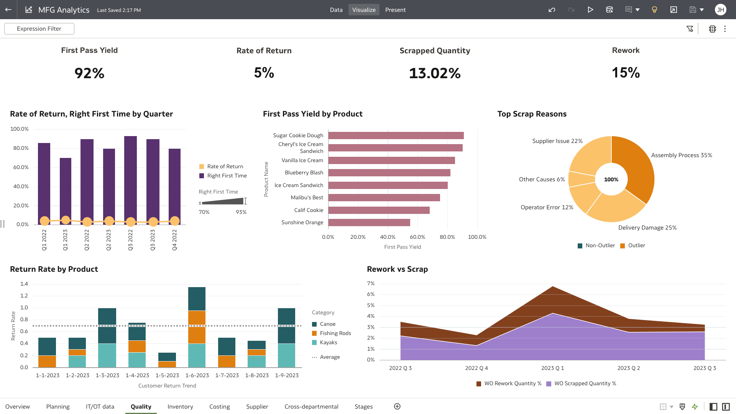The image size is (736, 414).
Task: Expand the canvas layout dropdown near bottom right
Action: pos(672,406)
